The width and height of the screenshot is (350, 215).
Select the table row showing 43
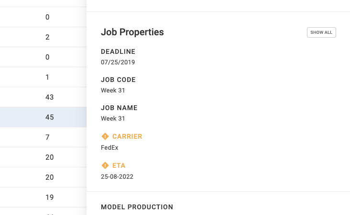(43, 97)
